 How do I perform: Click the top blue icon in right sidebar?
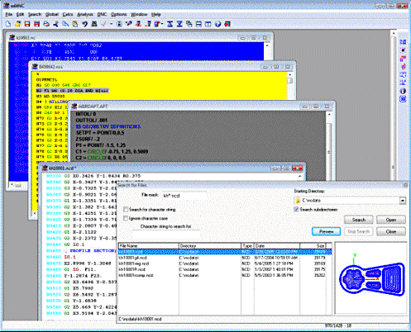(x=403, y=42)
